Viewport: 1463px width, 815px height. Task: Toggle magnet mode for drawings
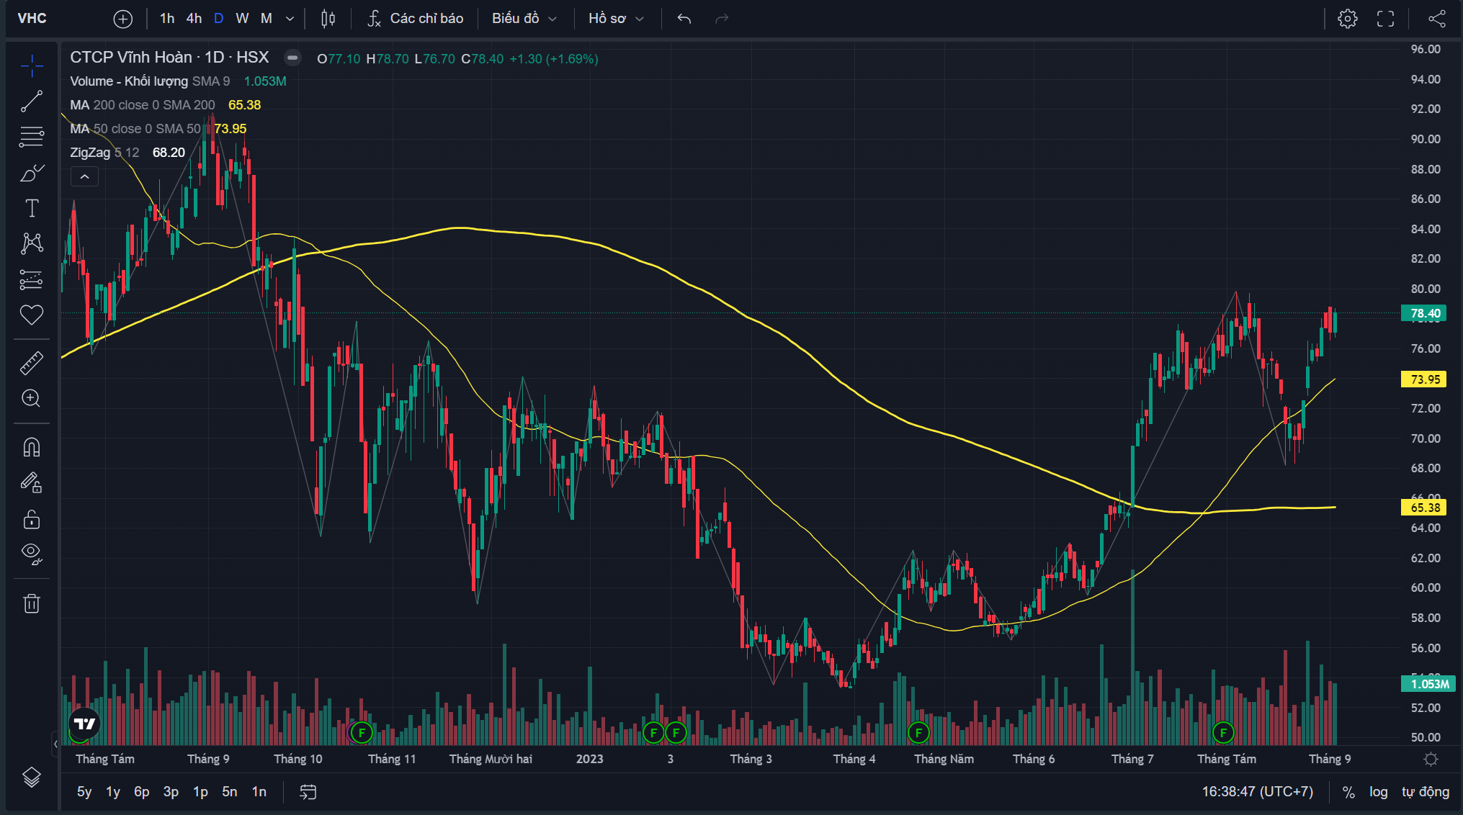[x=31, y=448]
